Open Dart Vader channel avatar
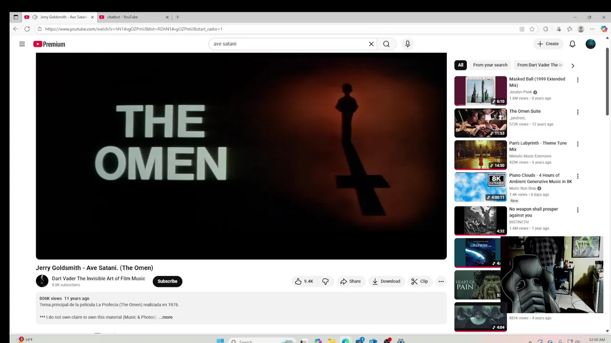611x343 pixels. pyautogui.click(x=42, y=281)
